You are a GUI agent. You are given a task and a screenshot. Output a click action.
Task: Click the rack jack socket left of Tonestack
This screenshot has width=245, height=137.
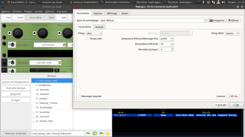click(4, 63)
